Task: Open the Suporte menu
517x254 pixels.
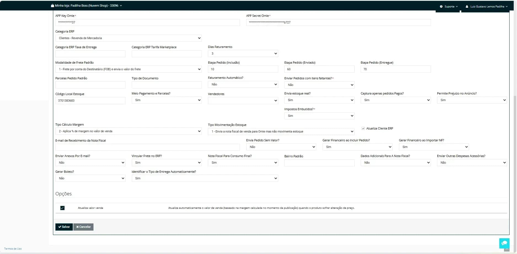Action: click(449, 6)
